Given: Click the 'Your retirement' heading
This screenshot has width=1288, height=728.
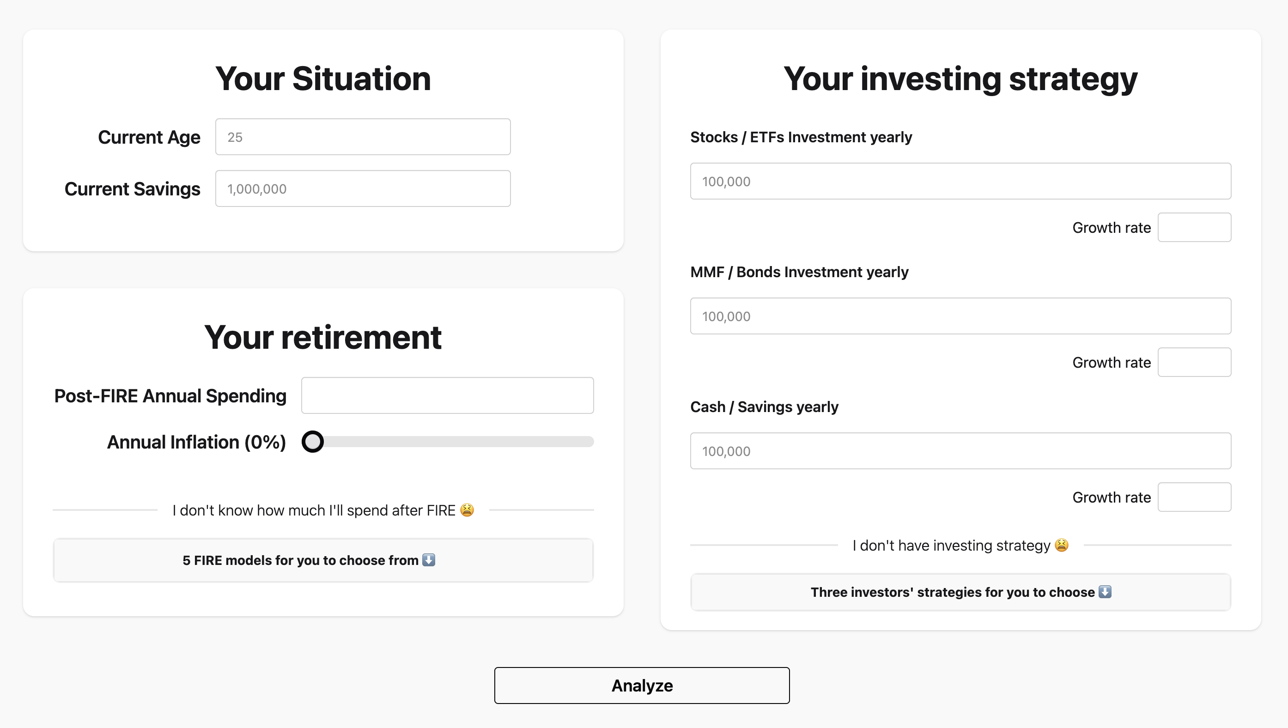Looking at the screenshot, I should point(323,338).
